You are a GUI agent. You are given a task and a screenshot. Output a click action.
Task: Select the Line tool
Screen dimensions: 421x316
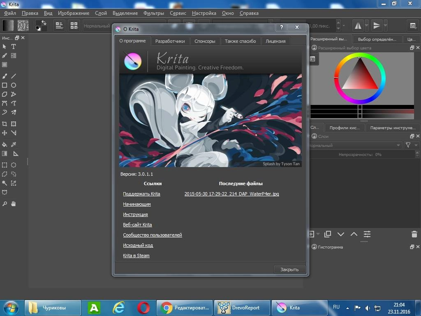point(14,76)
